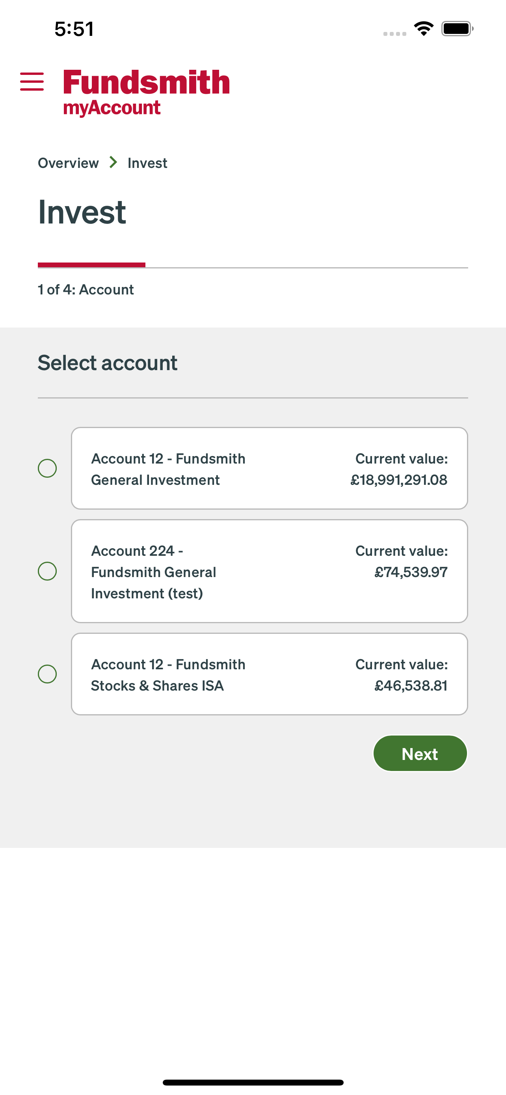This screenshot has width=506, height=1095.
Task: Tap the Account 12 General Investment card
Action: [x=270, y=468]
